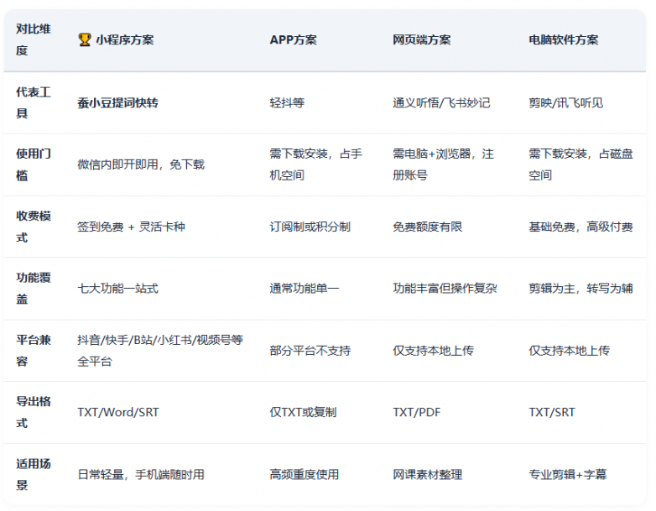Image resolution: width=656 pixels, height=511 pixels.
Task: Select the 仅TXT或复制 cell
Action: 303,412
